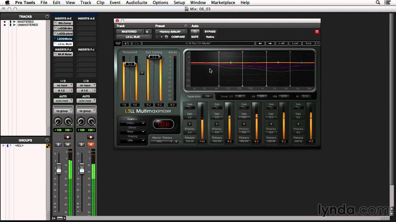Solo the MASTERED channel
The width and height of the screenshot is (396, 222).
pyautogui.click(x=58, y=144)
